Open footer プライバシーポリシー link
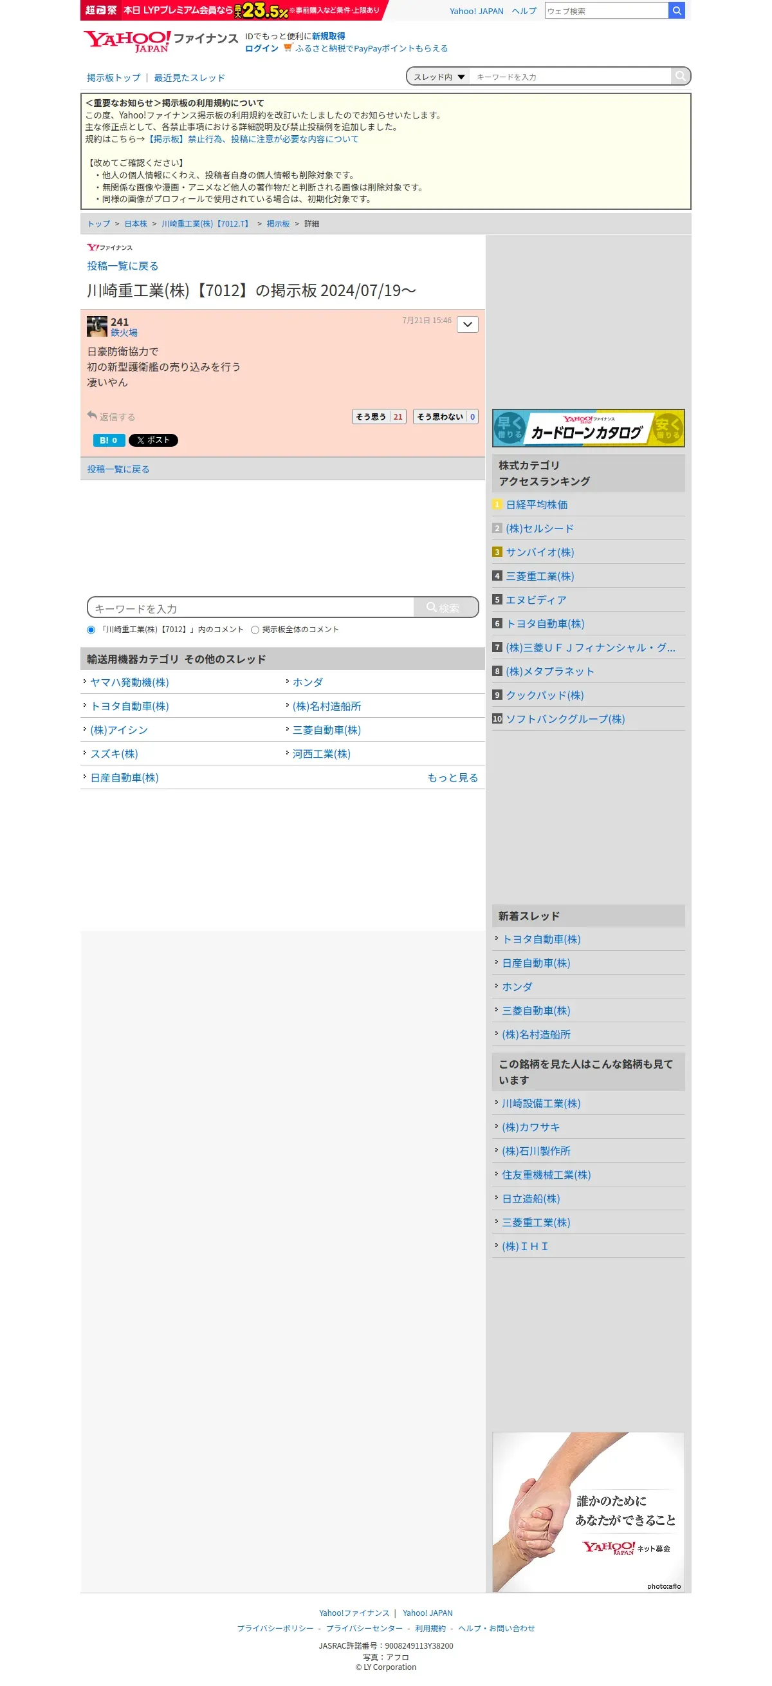This screenshot has height=1686, width=772. [x=275, y=1629]
